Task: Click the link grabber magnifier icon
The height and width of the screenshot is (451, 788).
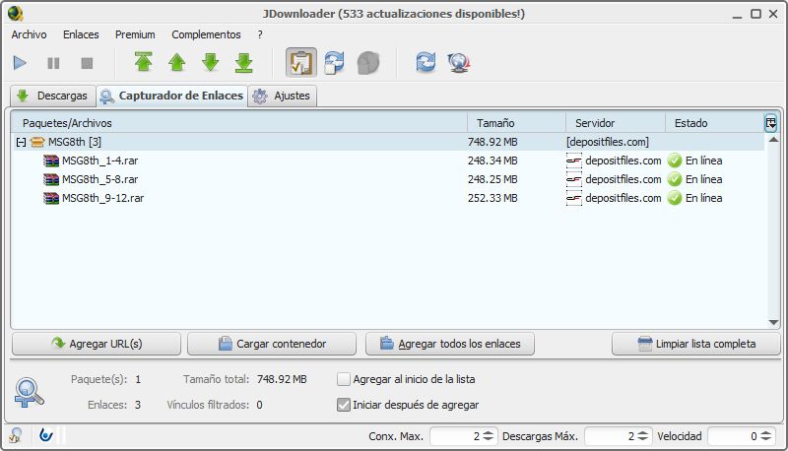Action: [29, 392]
